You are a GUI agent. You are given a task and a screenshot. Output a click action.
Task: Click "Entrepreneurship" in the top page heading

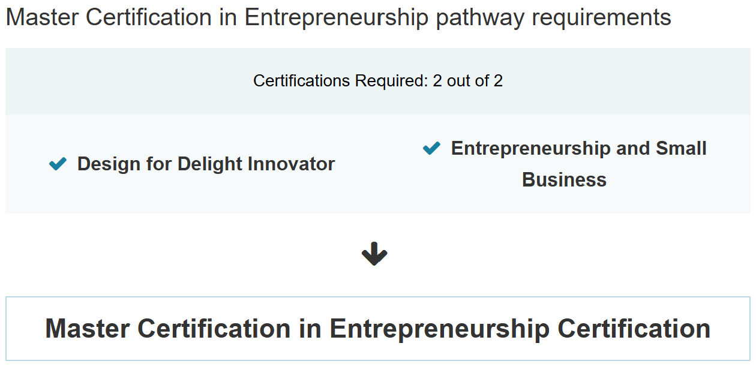click(x=337, y=17)
